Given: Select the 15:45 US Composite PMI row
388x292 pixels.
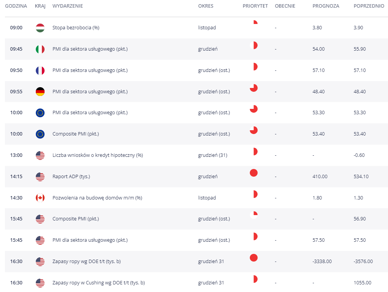Looking at the screenshot, I should pyautogui.click(x=196, y=219).
